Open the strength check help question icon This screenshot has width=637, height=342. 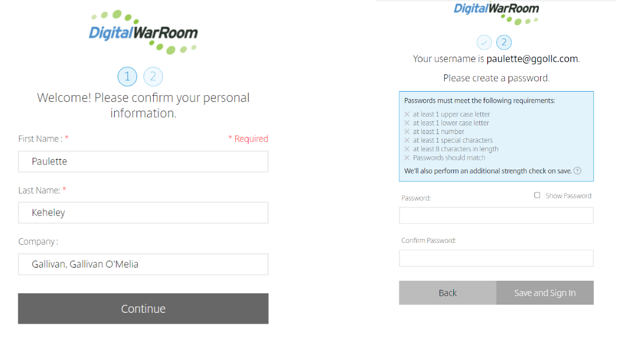[x=577, y=171]
